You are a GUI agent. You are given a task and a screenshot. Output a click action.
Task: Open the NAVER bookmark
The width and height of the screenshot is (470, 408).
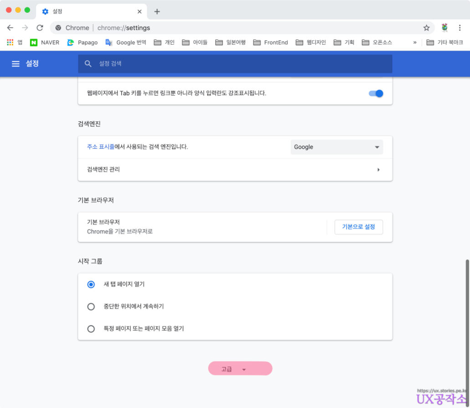(x=45, y=42)
